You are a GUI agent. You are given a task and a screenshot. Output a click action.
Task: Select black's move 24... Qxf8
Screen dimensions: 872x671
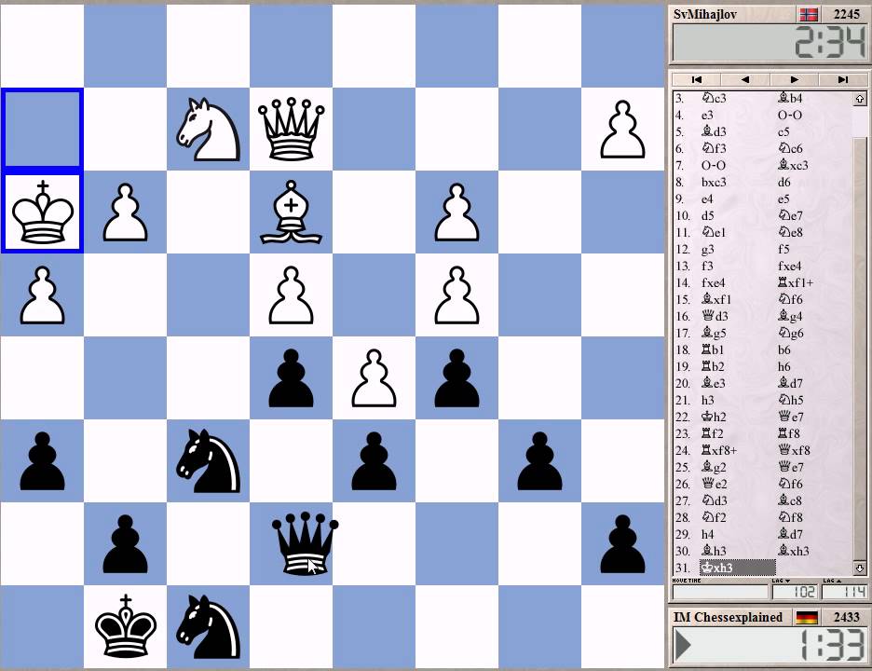pyautogui.click(x=794, y=450)
